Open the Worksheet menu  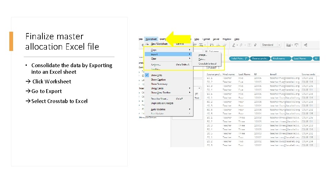click(151, 39)
